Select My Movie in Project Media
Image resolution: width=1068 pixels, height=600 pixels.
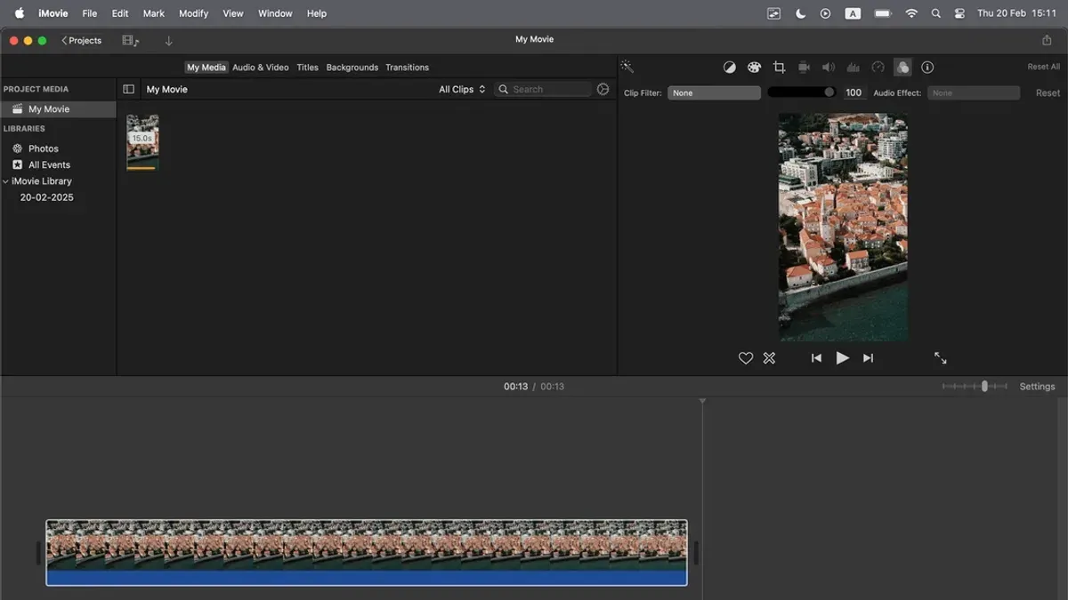point(58,109)
